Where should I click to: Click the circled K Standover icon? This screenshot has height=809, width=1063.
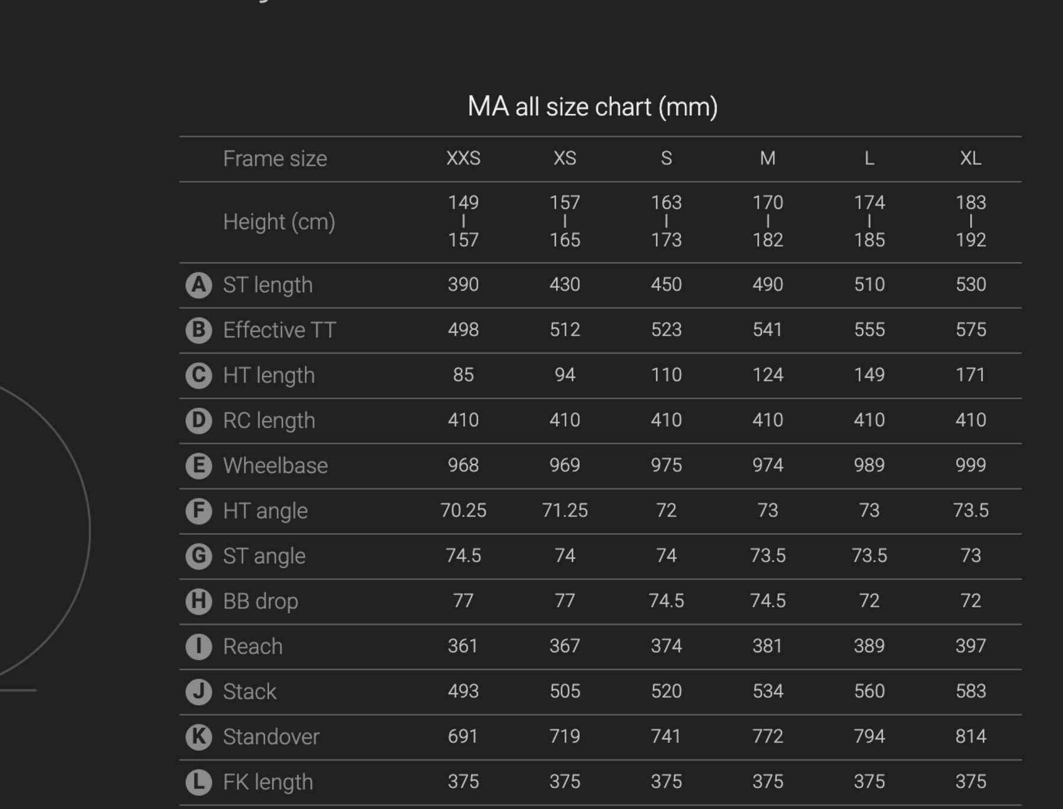199,736
